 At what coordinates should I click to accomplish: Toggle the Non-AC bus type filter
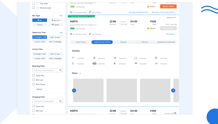click(55, 20)
